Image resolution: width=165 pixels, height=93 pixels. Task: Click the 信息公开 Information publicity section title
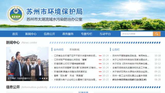click(27, 87)
